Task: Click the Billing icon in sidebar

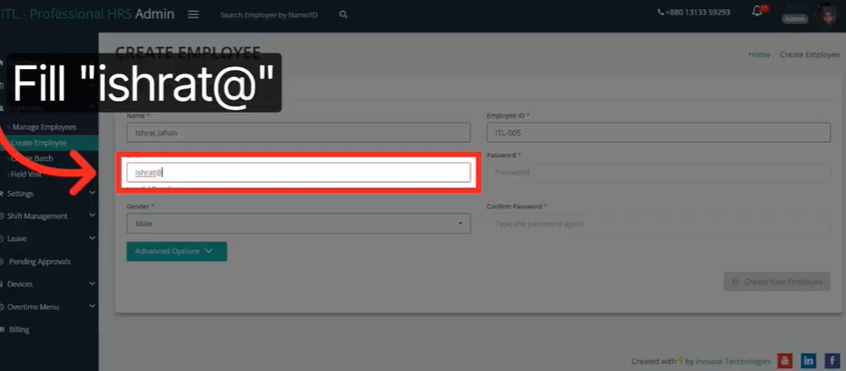Action: pos(2,329)
